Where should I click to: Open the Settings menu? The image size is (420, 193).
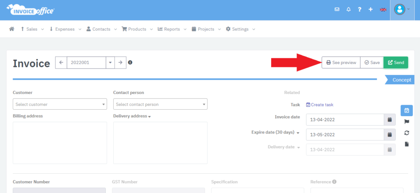[240, 29]
